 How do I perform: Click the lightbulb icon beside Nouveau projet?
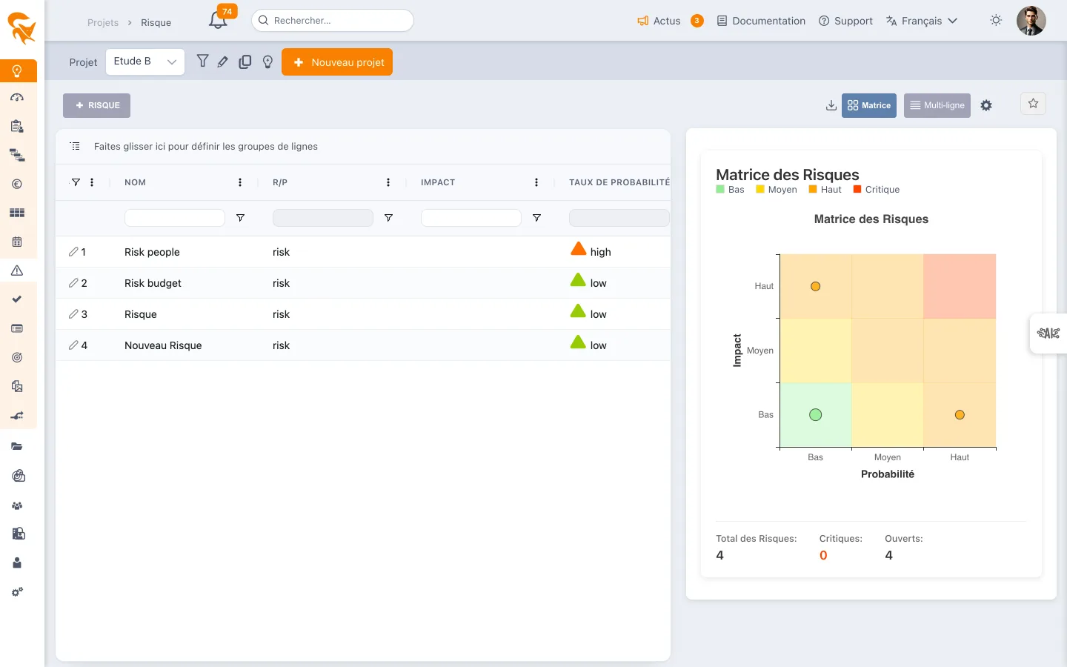pos(268,62)
